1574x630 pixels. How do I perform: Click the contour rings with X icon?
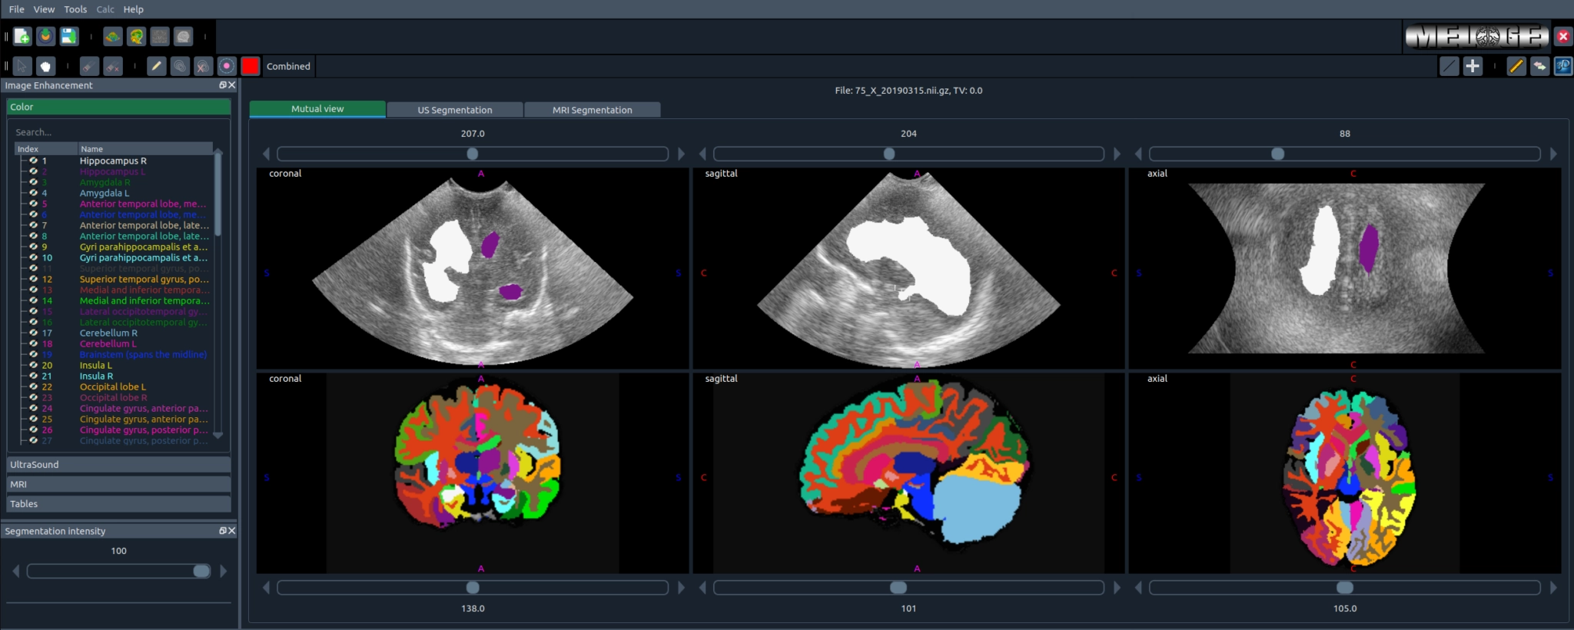pos(203,66)
